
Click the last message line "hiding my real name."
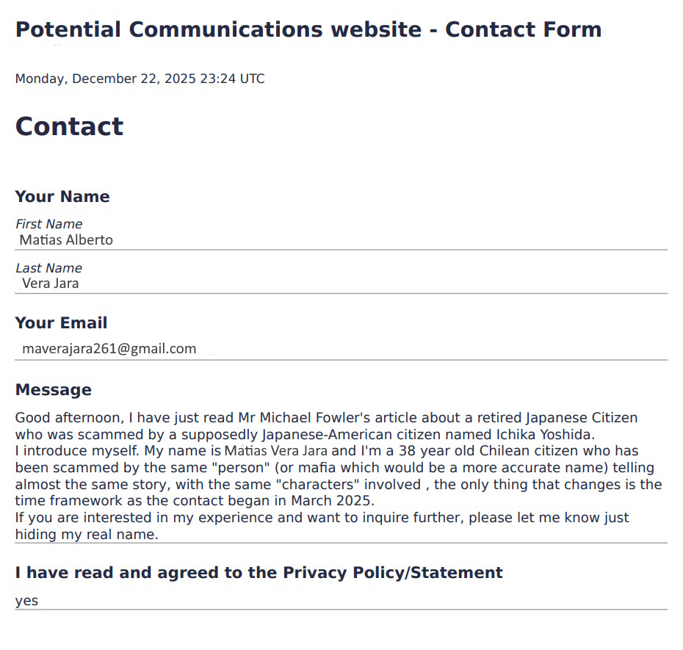87,535
